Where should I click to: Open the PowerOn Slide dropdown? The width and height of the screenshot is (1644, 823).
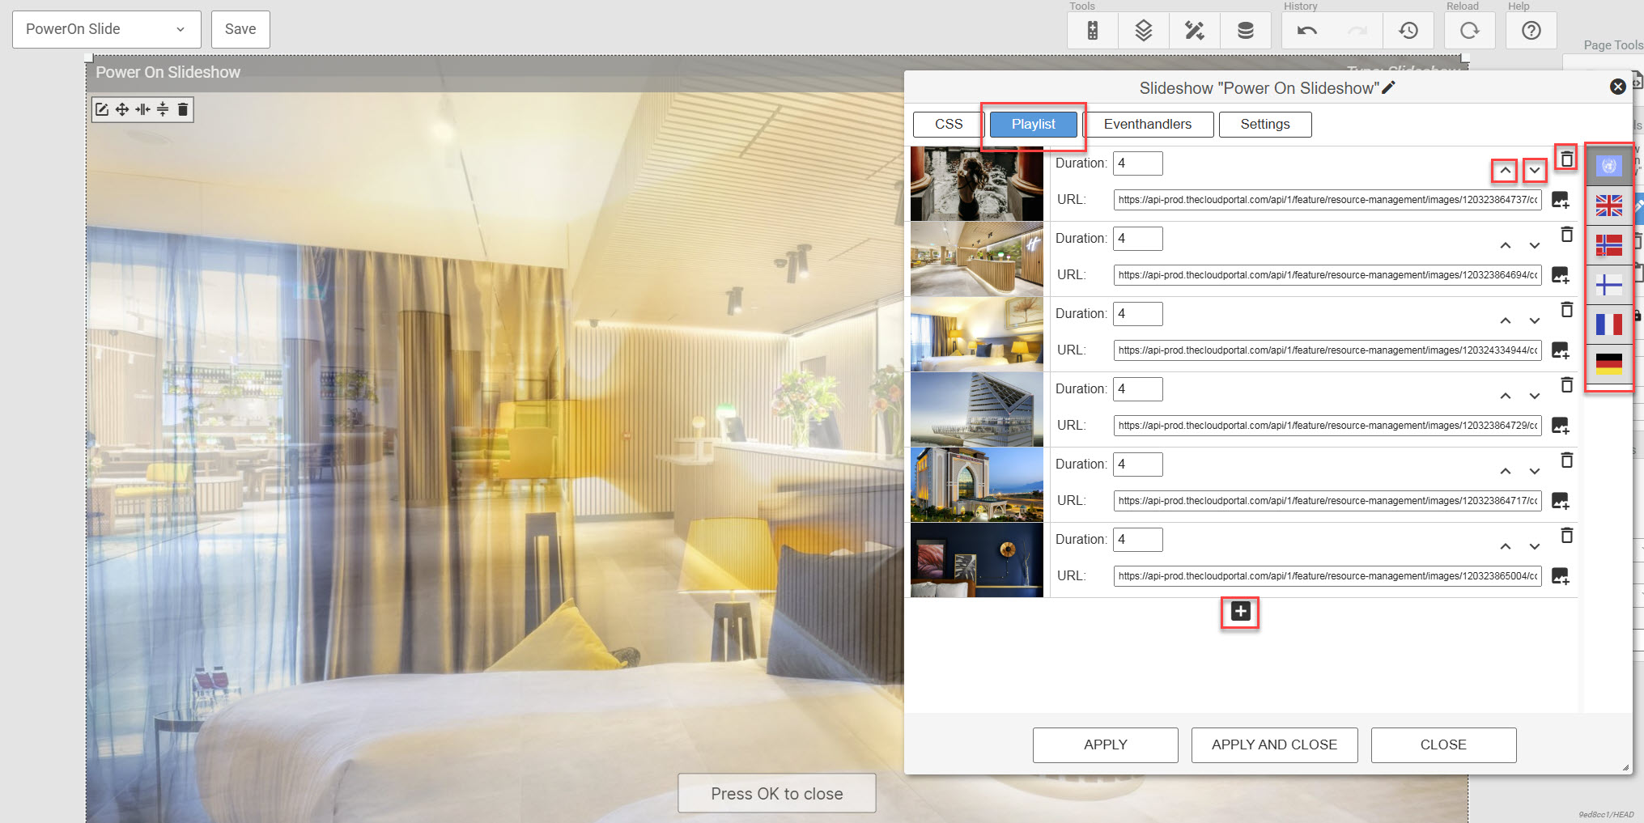pos(106,29)
